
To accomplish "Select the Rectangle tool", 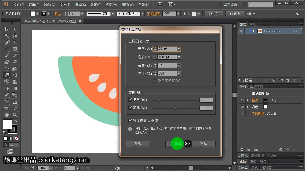I will pyautogui.click(x=15, y=49).
